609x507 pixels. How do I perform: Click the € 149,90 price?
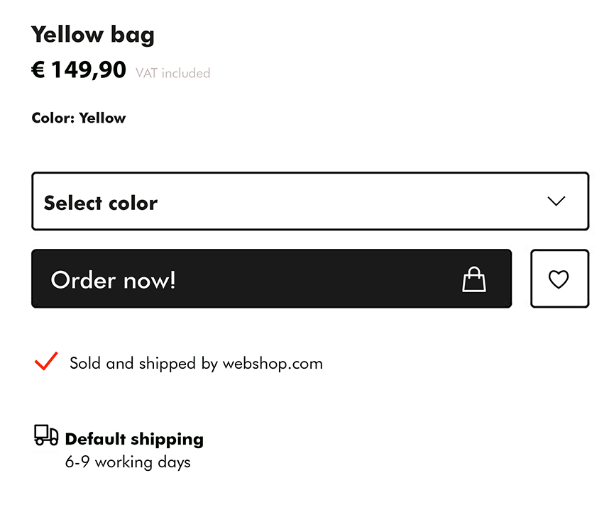pyautogui.click(x=79, y=69)
